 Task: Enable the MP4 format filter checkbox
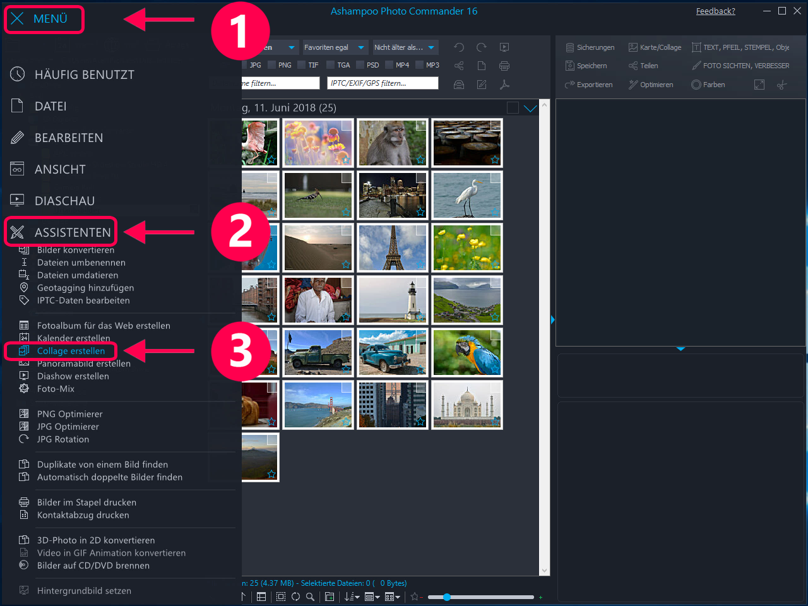[x=389, y=65]
